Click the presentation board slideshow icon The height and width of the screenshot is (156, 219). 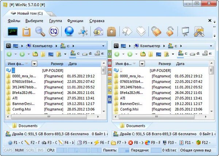point(185,32)
